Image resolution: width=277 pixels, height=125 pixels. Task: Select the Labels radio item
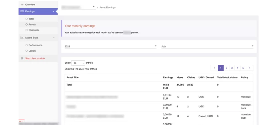click(x=31, y=51)
